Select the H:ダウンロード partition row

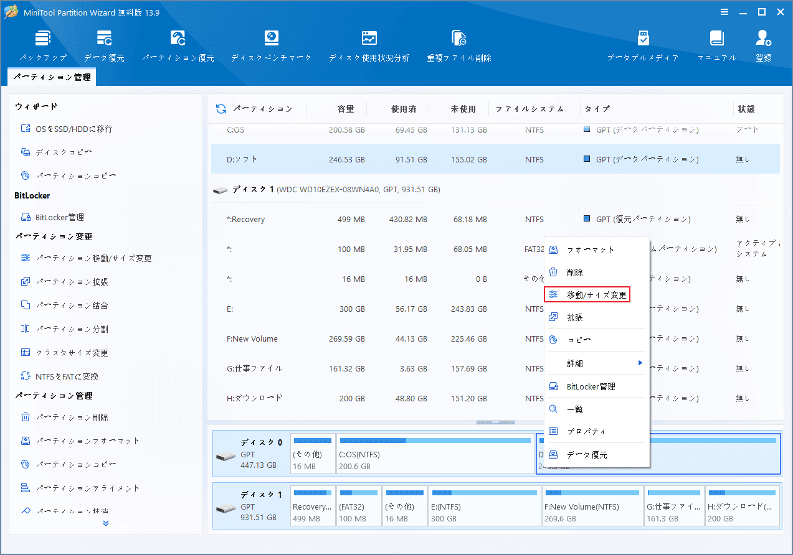(377, 398)
